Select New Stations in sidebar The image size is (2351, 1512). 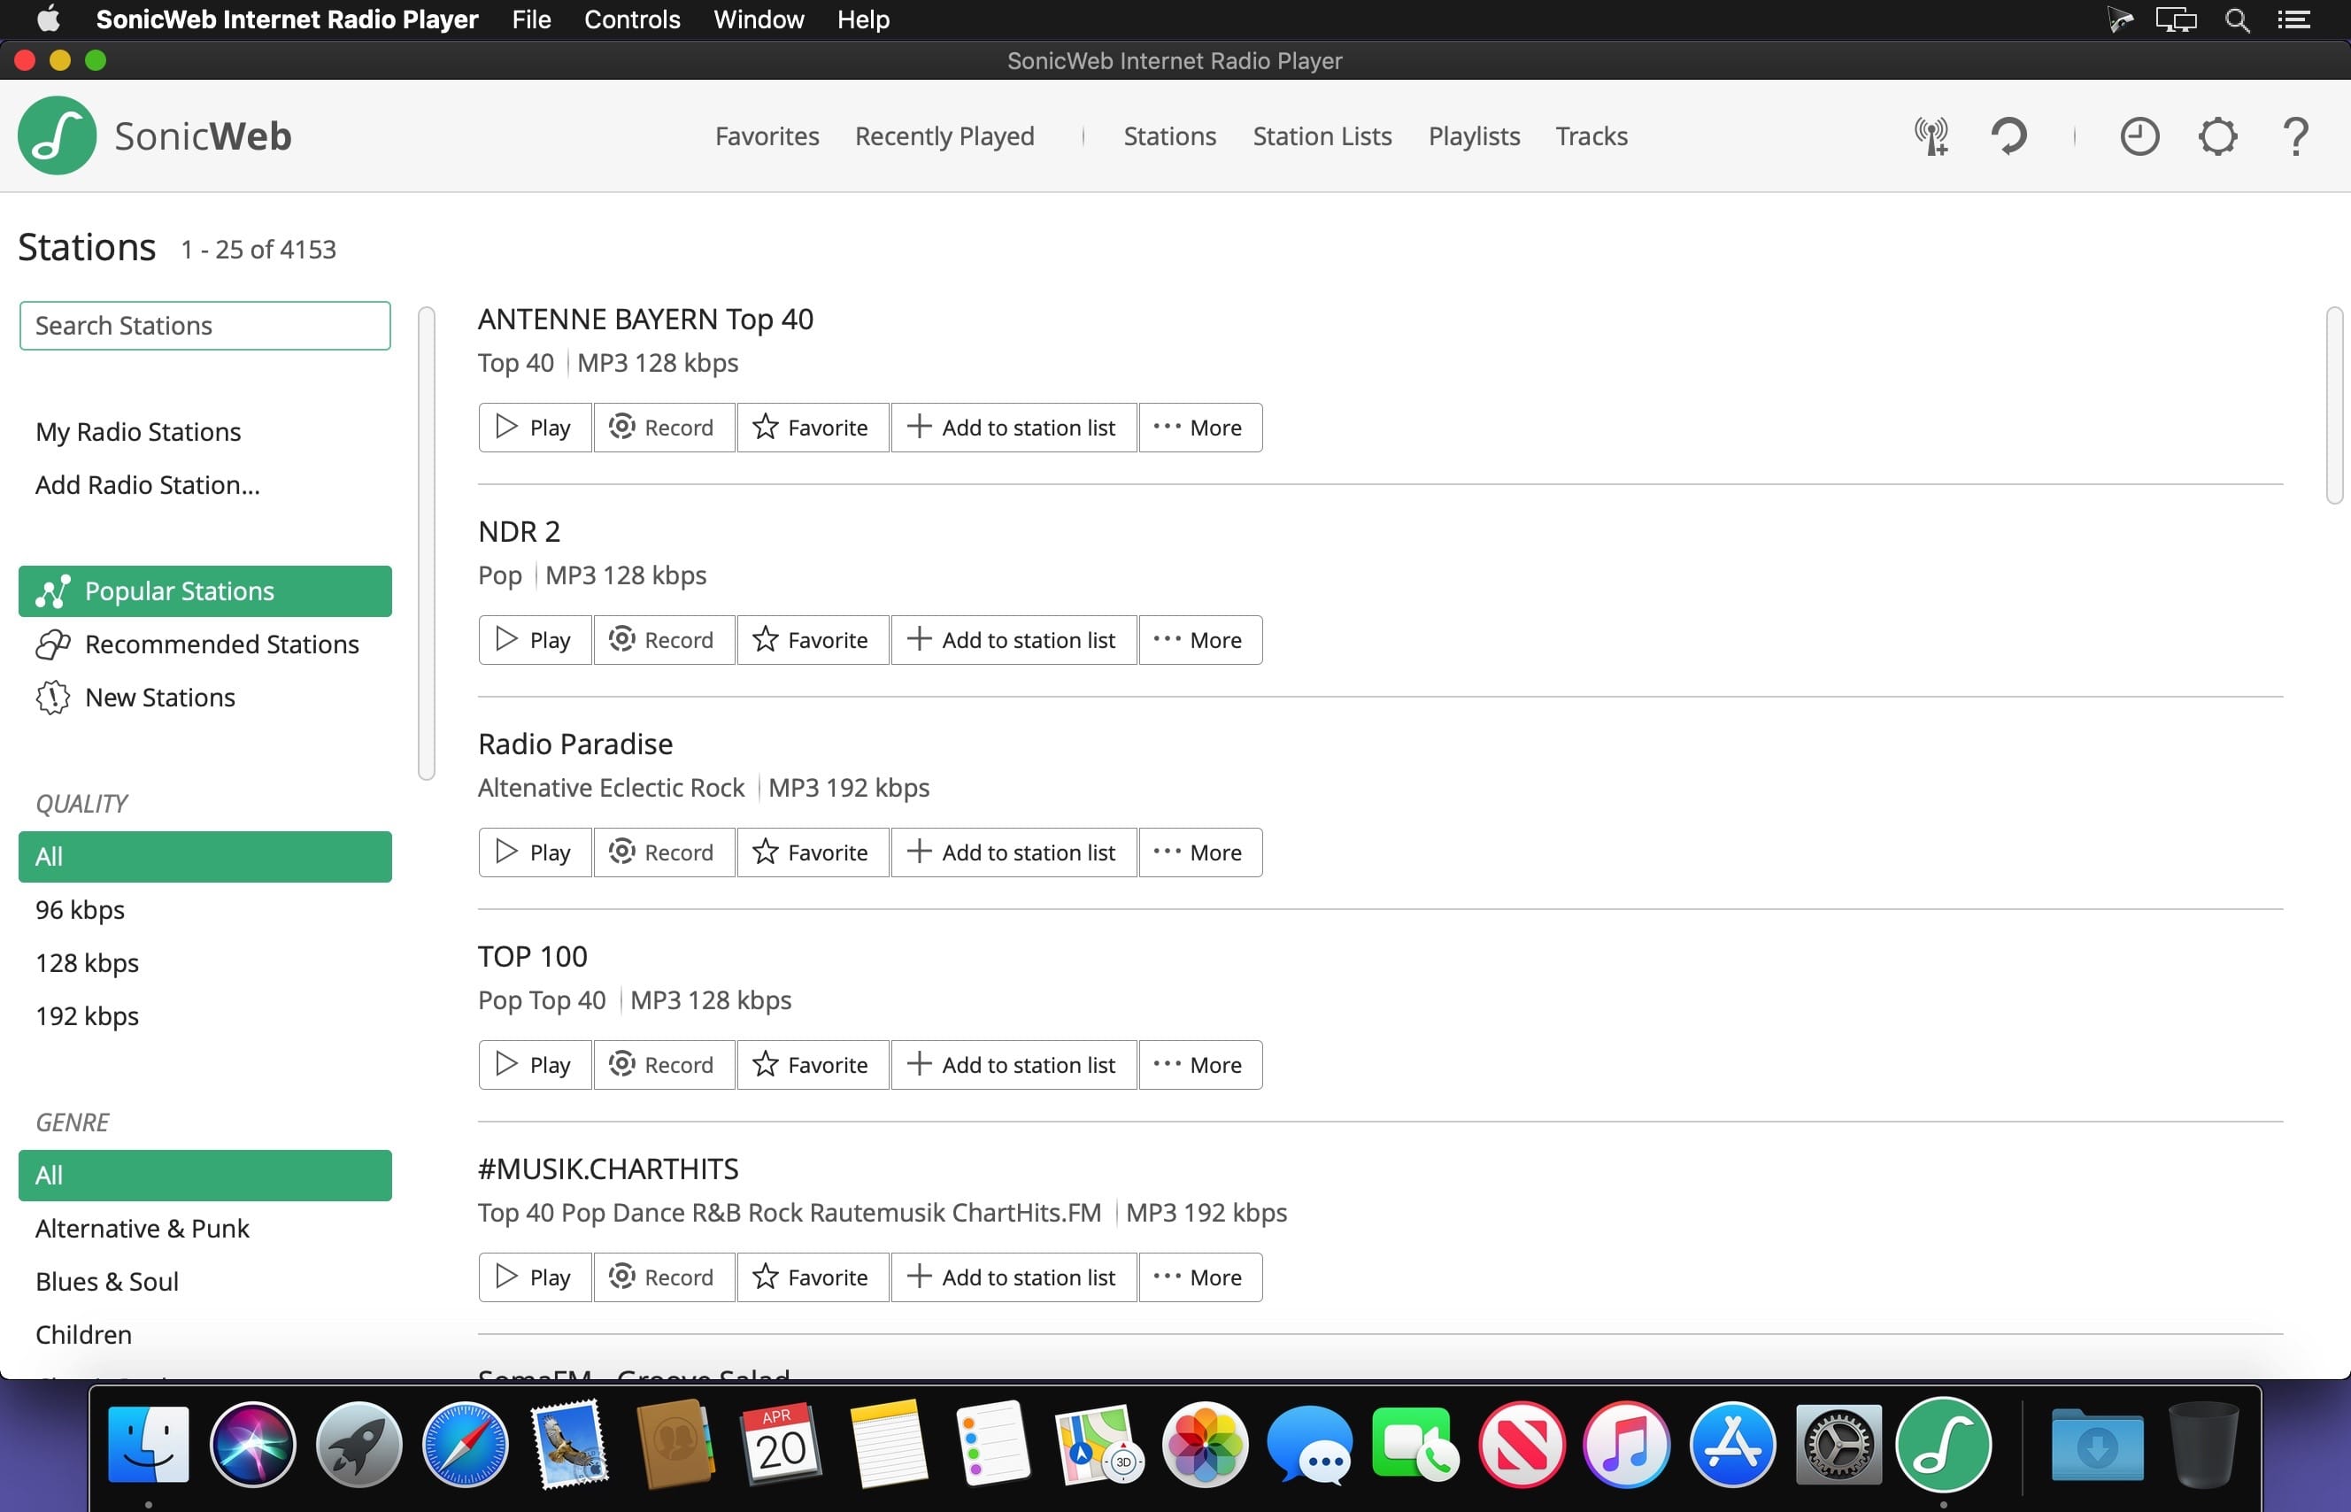pos(159,697)
